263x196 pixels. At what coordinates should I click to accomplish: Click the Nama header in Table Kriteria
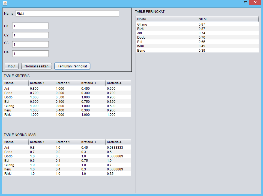tap(16, 83)
